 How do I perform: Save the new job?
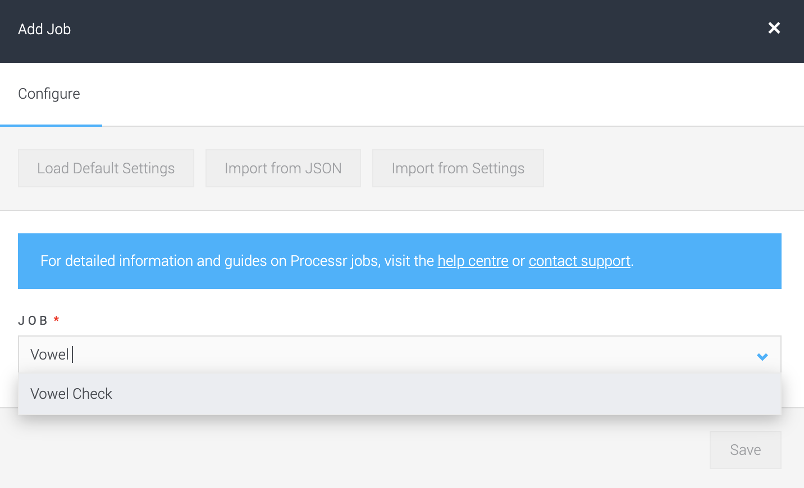[x=745, y=450]
